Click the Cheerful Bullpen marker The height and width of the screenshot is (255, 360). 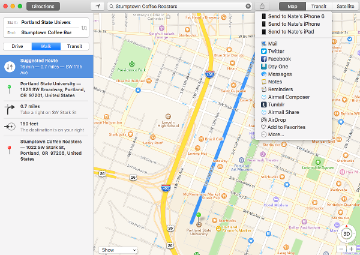[149, 81]
